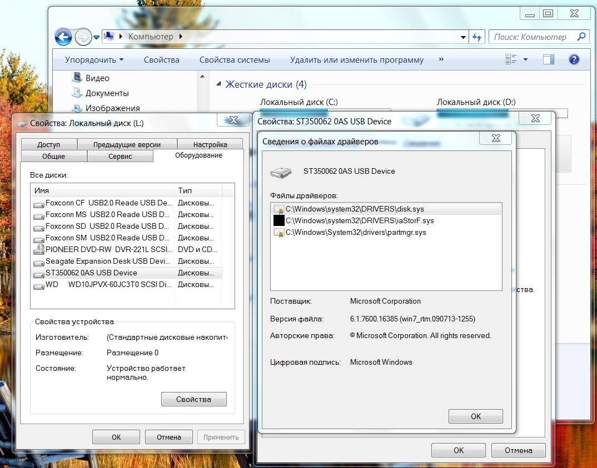Viewport: 597px width, 468px height.
Task: Collapse the 'Жесткие диски (4)' group
Action: [219, 84]
